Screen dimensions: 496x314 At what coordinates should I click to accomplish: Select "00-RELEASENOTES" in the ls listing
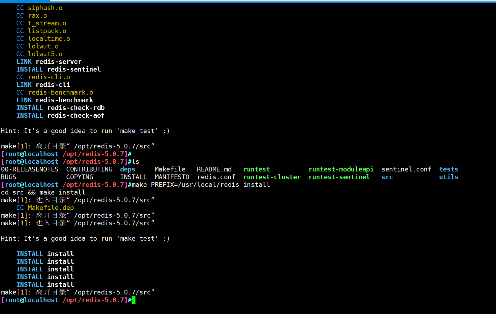[x=30, y=169]
